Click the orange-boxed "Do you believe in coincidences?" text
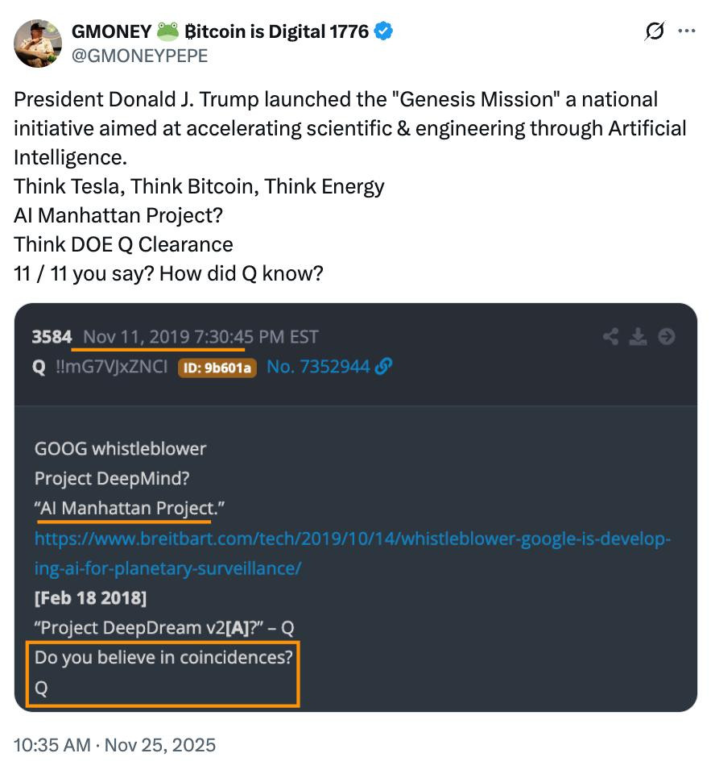 [x=163, y=657]
